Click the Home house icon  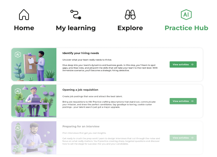(24, 15)
